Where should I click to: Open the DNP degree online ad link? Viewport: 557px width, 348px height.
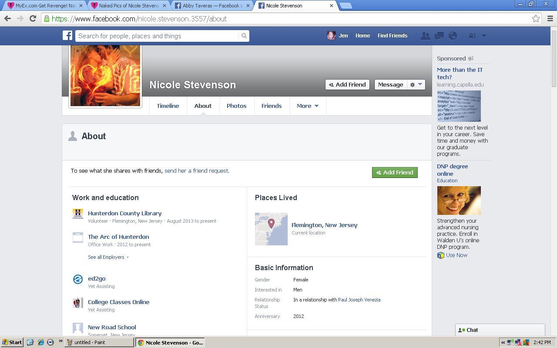click(x=453, y=170)
